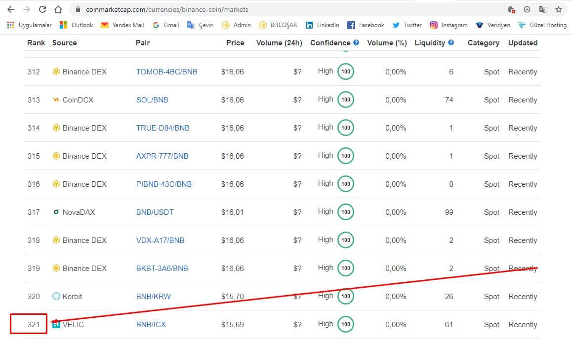Sort table by Volume (%) column
573x339 pixels.
(387, 43)
